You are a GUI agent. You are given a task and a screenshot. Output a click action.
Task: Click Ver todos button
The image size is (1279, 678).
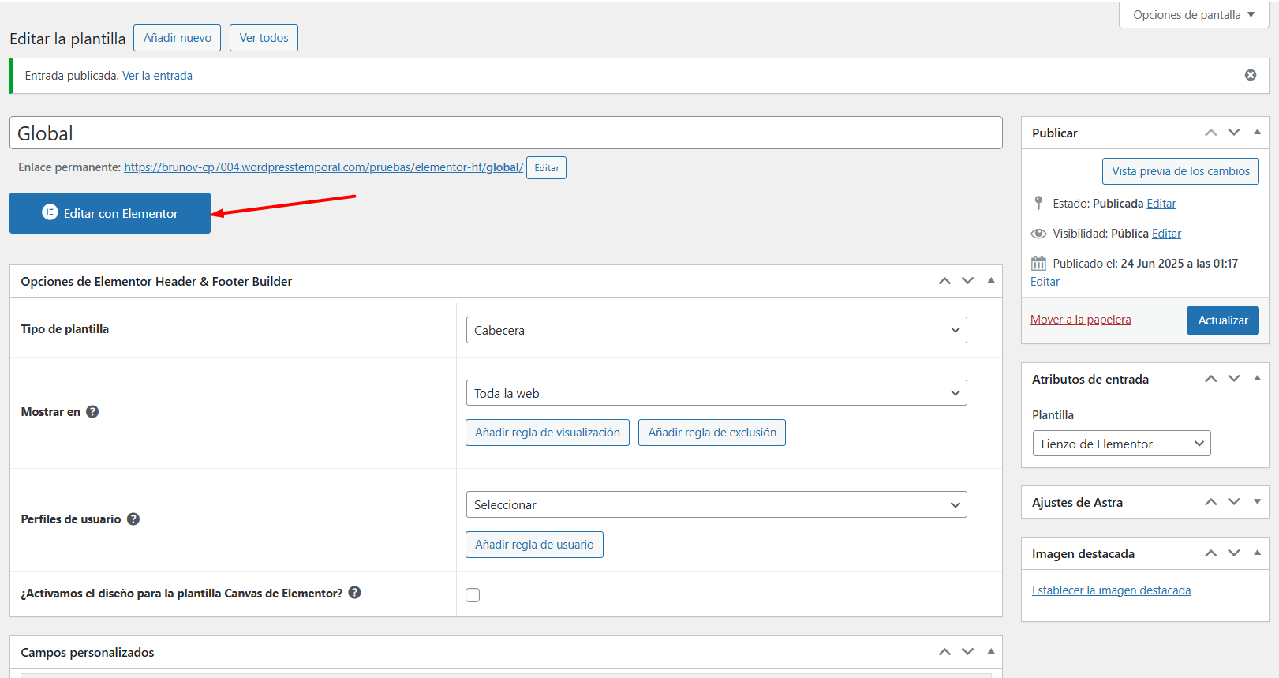(264, 38)
